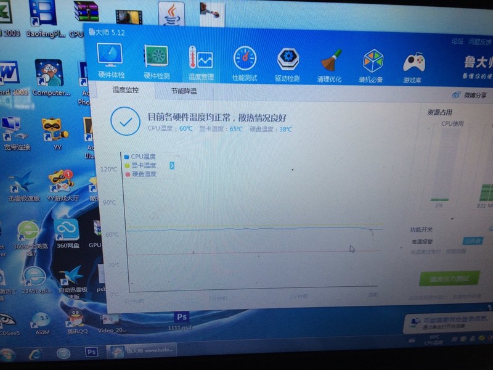Open Photoshop from the taskbar
The image size is (493, 370).
coord(91,352)
